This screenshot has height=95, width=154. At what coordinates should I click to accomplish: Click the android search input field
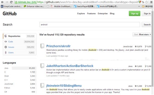(x=90, y=25)
